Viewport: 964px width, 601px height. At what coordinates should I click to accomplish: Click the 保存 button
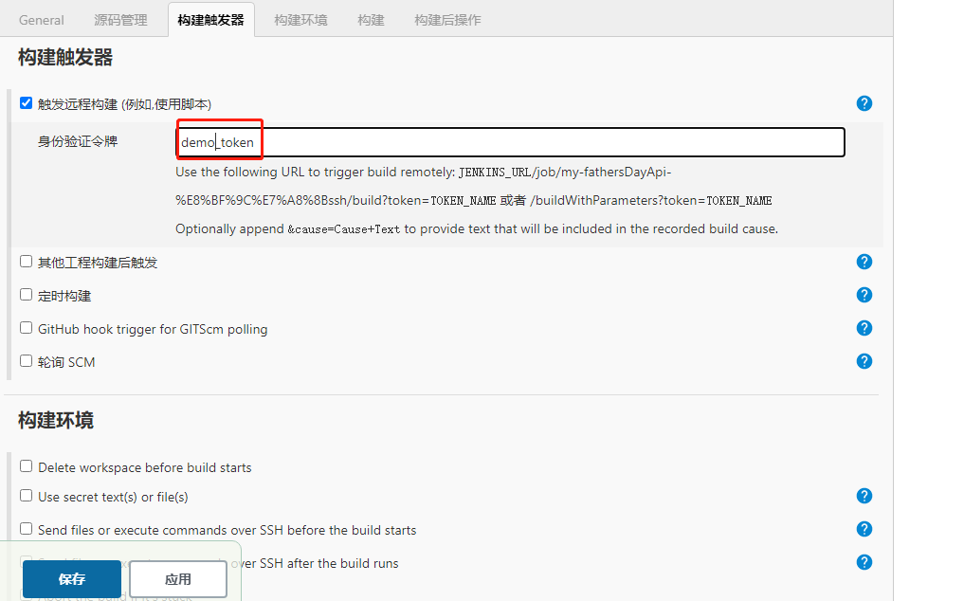(72, 579)
